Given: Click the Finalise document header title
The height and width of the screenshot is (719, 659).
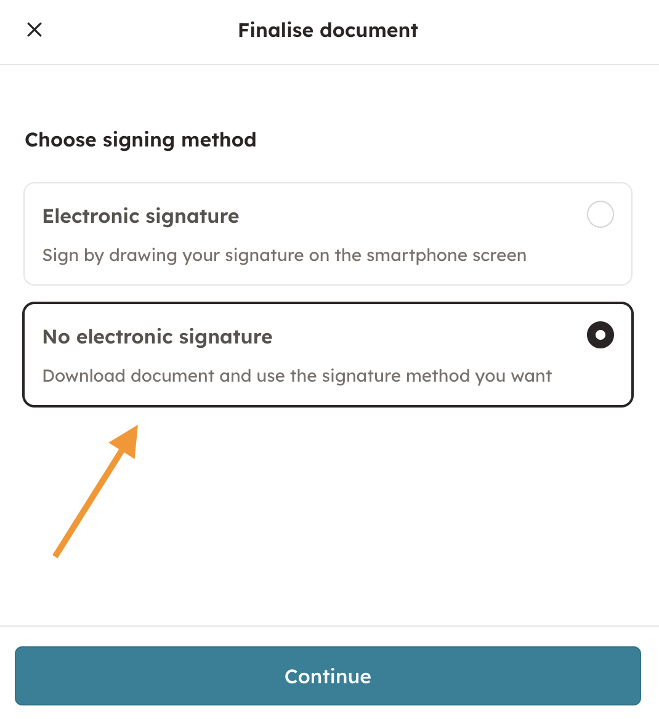Looking at the screenshot, I should click(328, 30).
